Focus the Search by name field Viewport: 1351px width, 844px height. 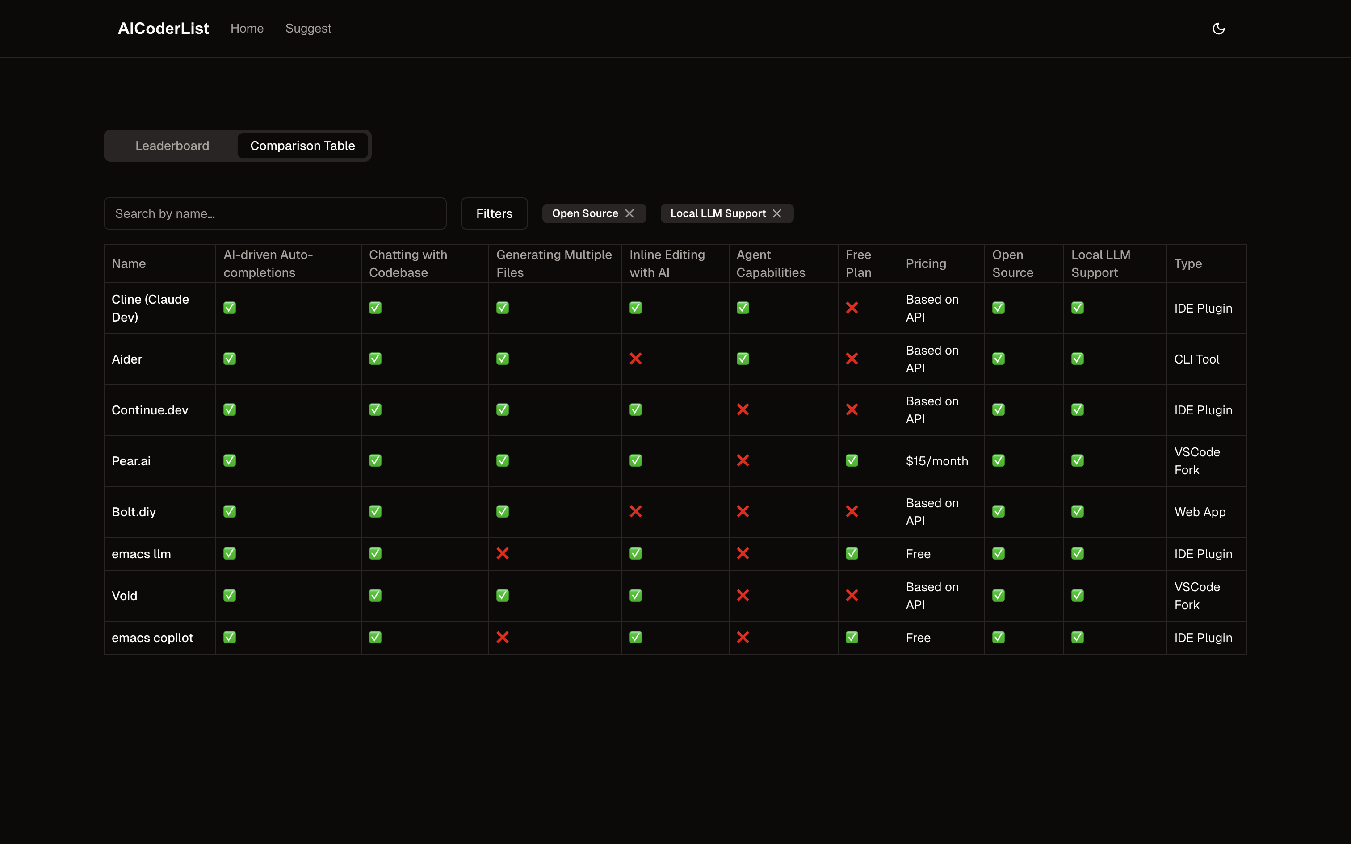tap(275, 213)
